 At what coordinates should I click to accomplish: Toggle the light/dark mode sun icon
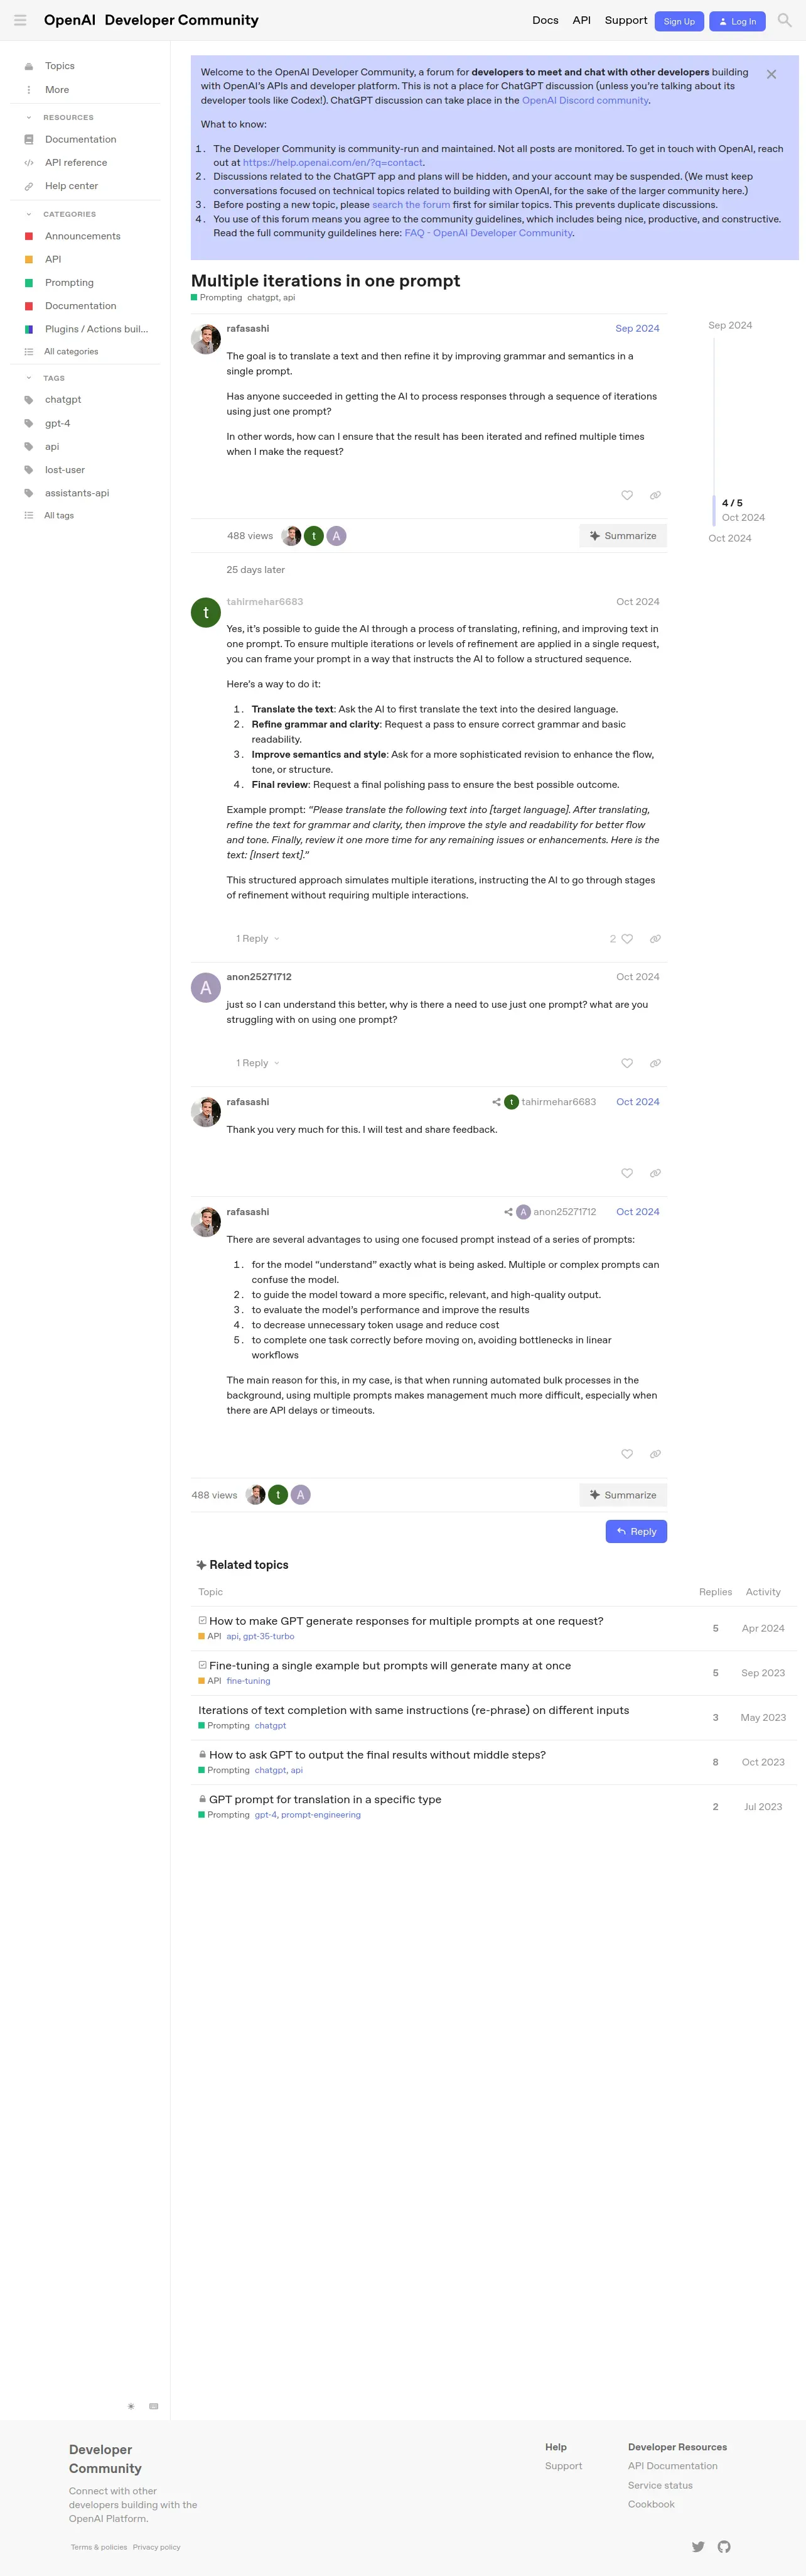click(x=131, y=2406)
